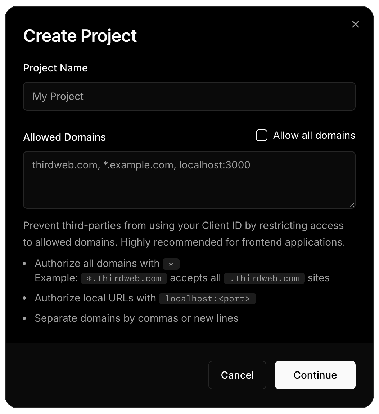This screenshot has width=379, height=414.
Task: Click the "Project Name" field label
Action: click(x=55, y=68)
